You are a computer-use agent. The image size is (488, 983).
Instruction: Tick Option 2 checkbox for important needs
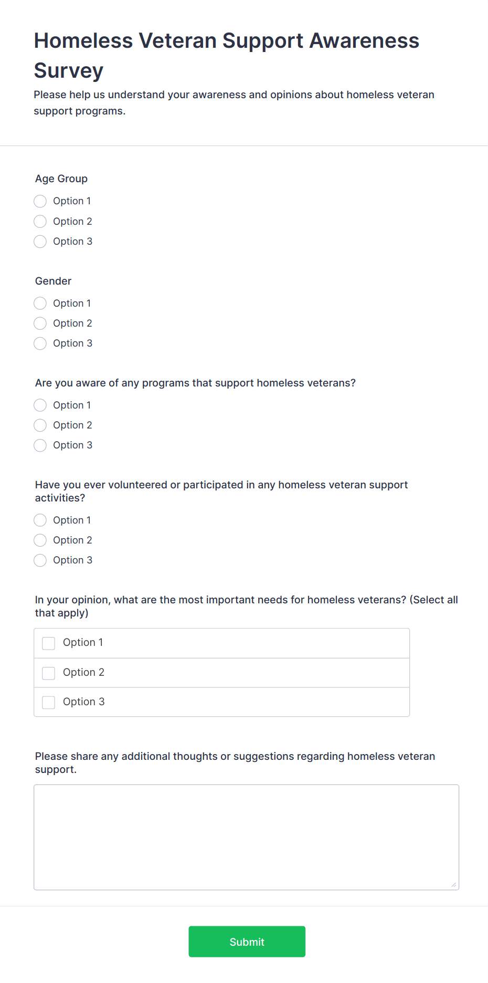[49, 673]
